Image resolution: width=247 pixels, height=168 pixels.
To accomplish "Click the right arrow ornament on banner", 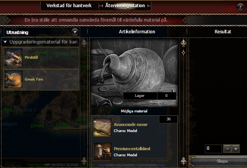I will (x=186, y=20).
